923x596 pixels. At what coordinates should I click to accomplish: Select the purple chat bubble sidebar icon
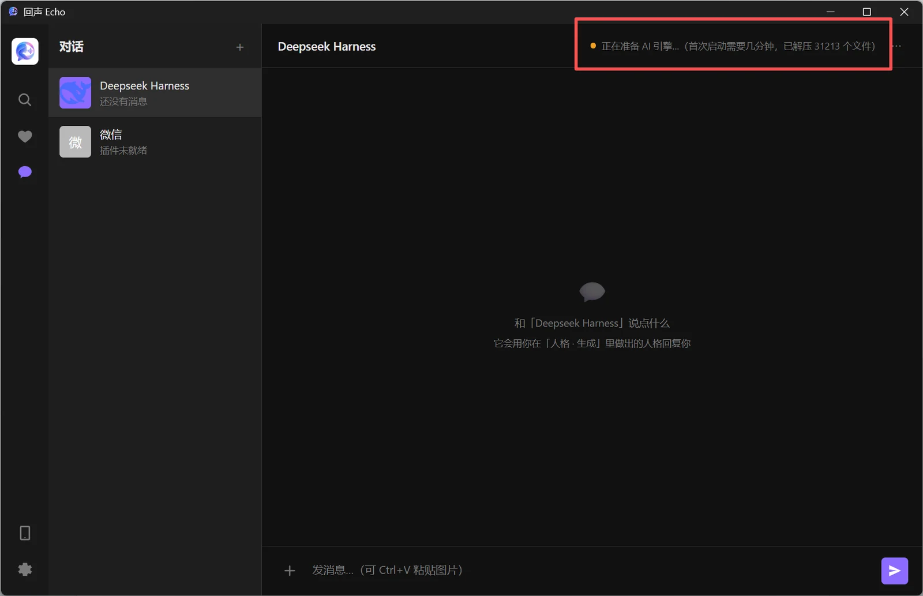click(25, 173)
